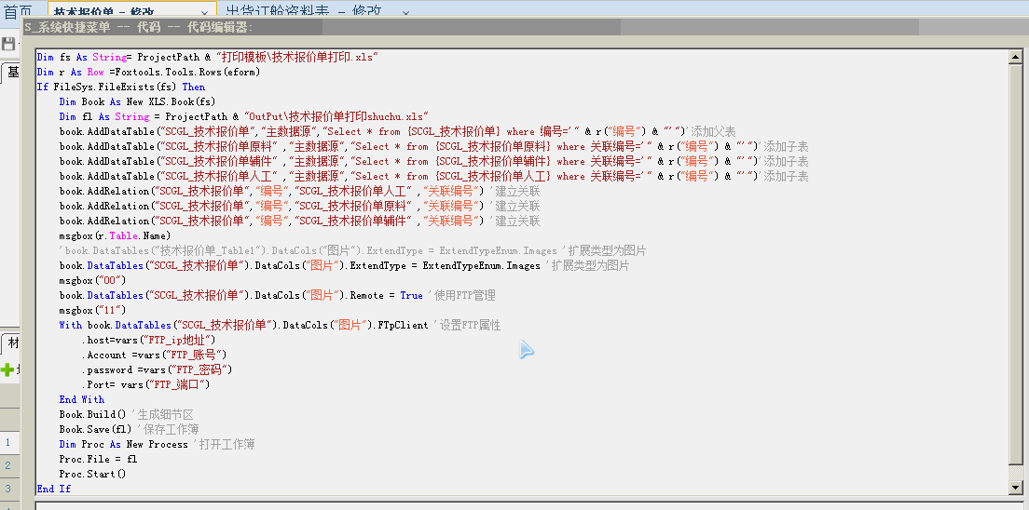The image size is (1029, 510).
Task: Click the AddRelation line for SCGL_技术报价单原料
Action: (299, 207)
